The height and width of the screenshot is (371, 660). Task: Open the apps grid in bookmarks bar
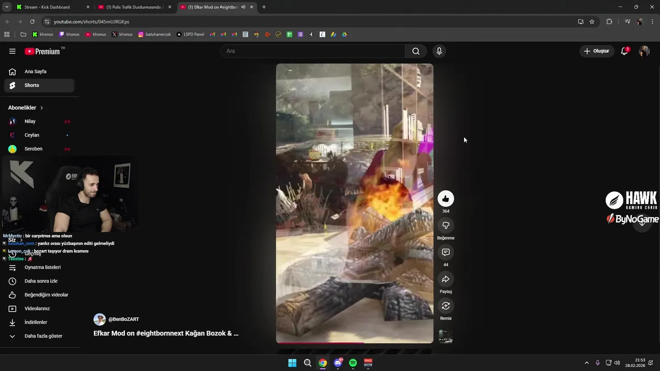pyautogui.click(x=7, y=35)
